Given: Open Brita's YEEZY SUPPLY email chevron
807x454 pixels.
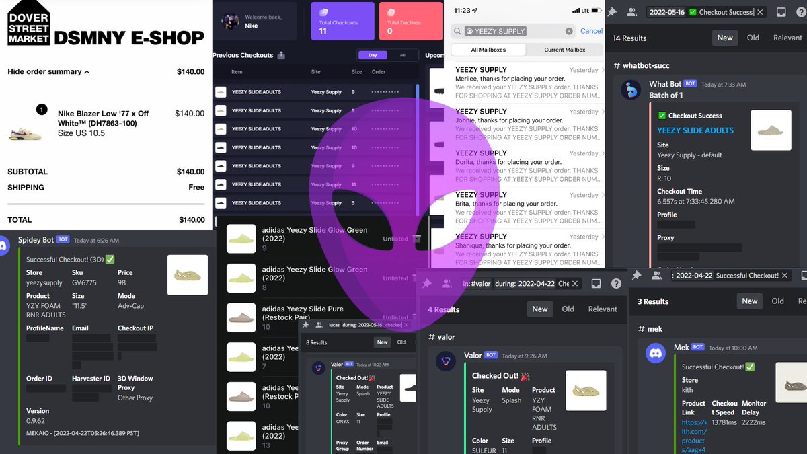Looking at the screenshot, I should 602,195.
